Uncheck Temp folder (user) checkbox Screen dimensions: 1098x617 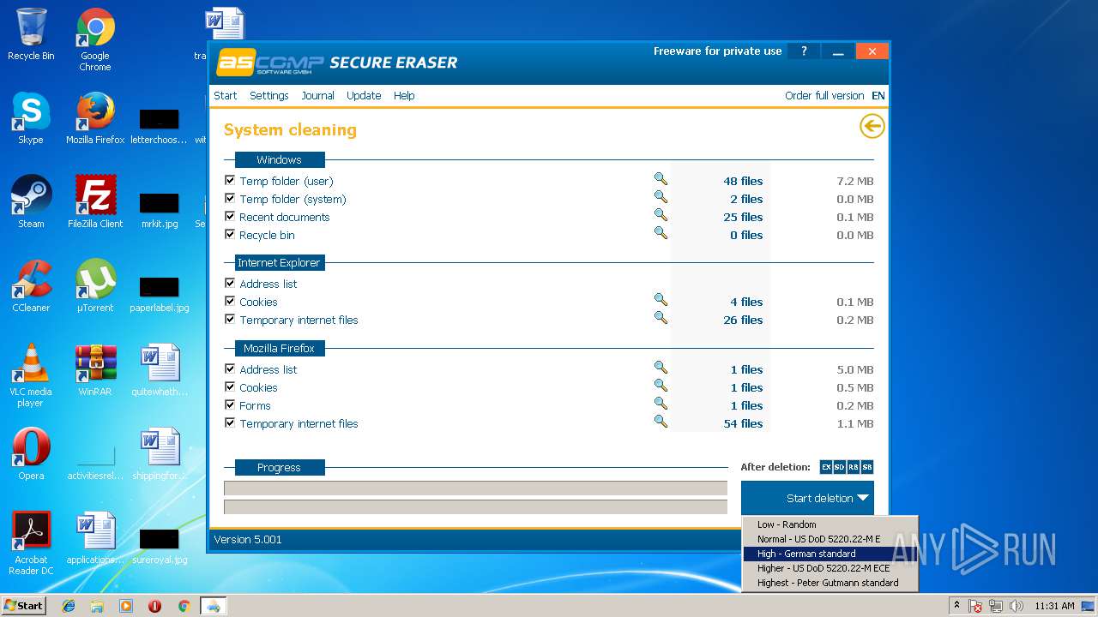click(230, 181)
